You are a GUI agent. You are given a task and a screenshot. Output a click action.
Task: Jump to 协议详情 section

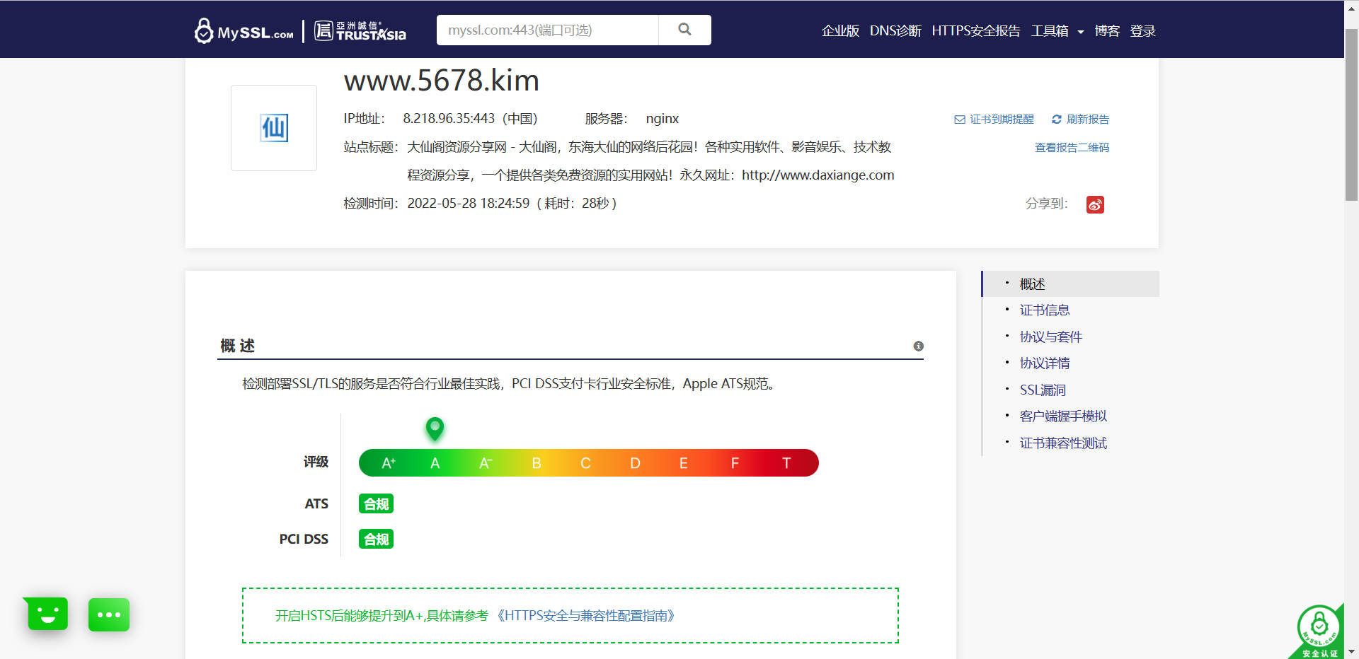pos(1045,363)
